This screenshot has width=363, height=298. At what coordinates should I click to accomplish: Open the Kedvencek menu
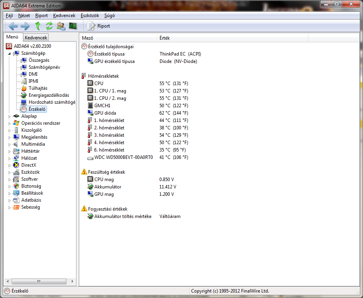tap(64, 16)
